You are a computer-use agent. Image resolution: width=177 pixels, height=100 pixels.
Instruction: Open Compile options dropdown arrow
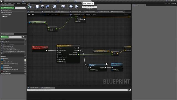click(33, 7)
